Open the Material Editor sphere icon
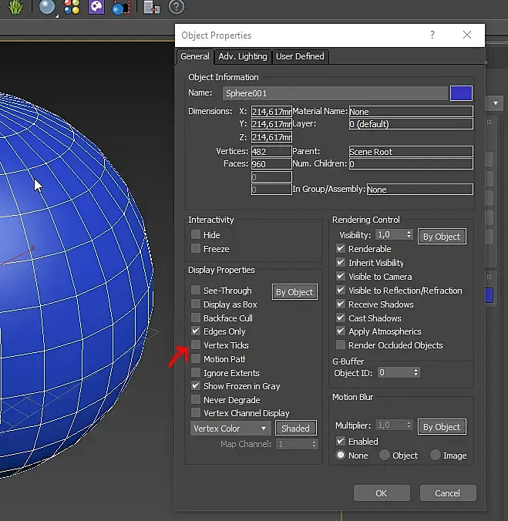508x521 pixels. tap(47, 8)
